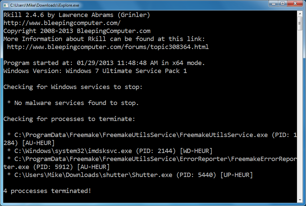Click the Rkill 2.4.6 header line
306x206 pixels.
pyautogui.click(x=77, y=15)
